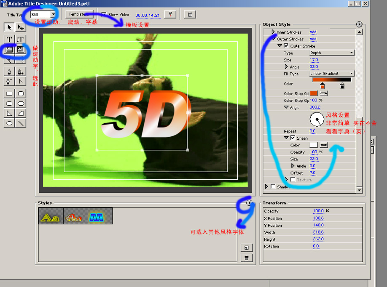Viewport: 387px width, 287px height.
Task: Uncheck the Outer Stroke checkbox
Action: tap(286, 45)
